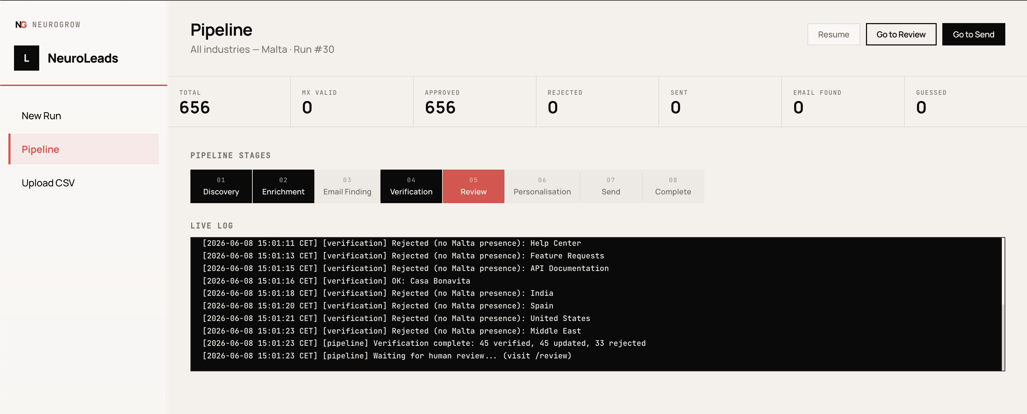The image size is (1027, 414).
Task: Click the All industries — Malta Run #30 subtitle
Action: click(262, 49)
